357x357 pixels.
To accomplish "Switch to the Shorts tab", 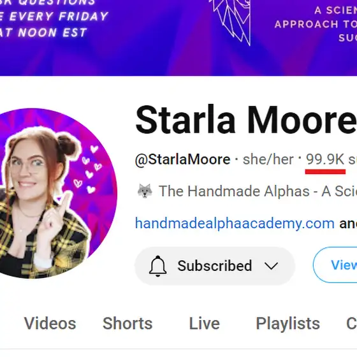I will coord(127,324).
